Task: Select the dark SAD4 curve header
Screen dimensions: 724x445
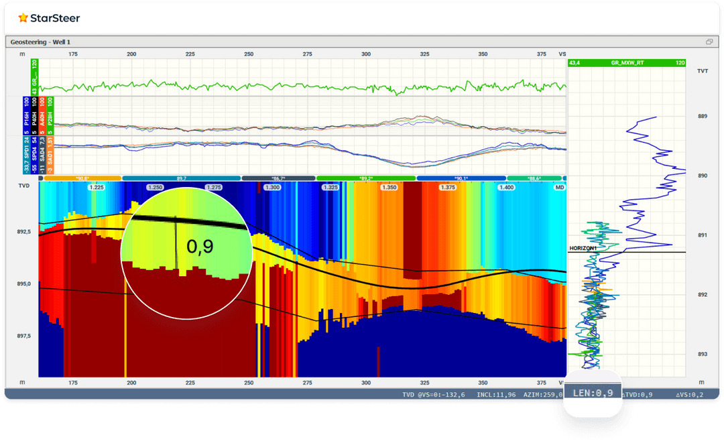Action: (x=42, y=155)
